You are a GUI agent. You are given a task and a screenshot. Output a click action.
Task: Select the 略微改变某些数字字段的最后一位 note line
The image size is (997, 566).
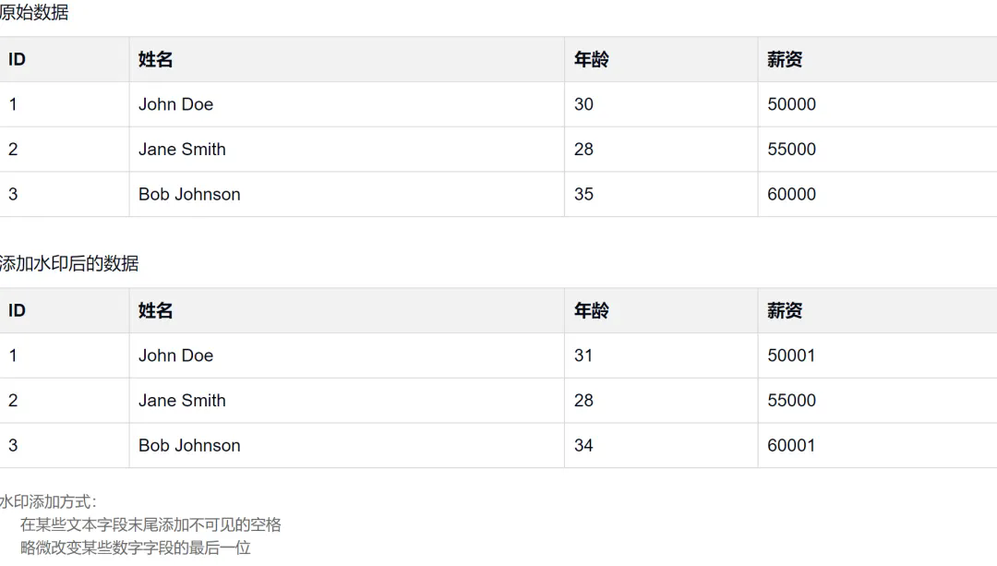[x=136, y=548]
